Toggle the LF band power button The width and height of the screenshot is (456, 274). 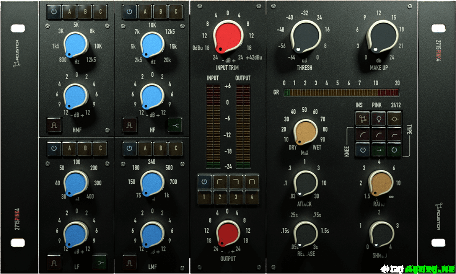coord(54,148)
